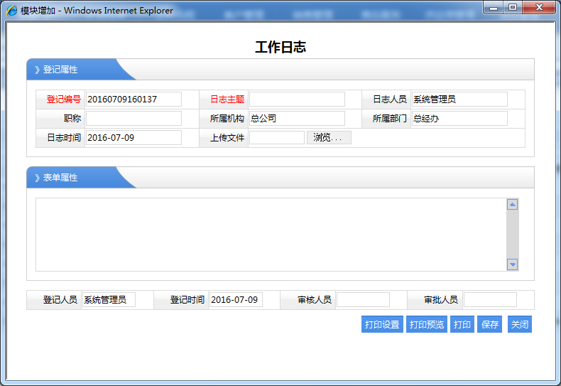Click the 打印预览 print preview button
The width and height of the screenshot is (561, 386).
tap(427, 325)
